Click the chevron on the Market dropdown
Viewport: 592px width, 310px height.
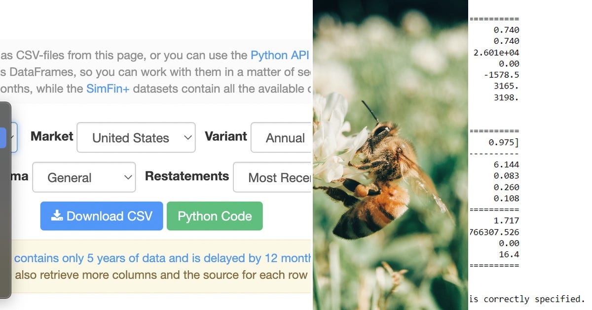point(189,138)
